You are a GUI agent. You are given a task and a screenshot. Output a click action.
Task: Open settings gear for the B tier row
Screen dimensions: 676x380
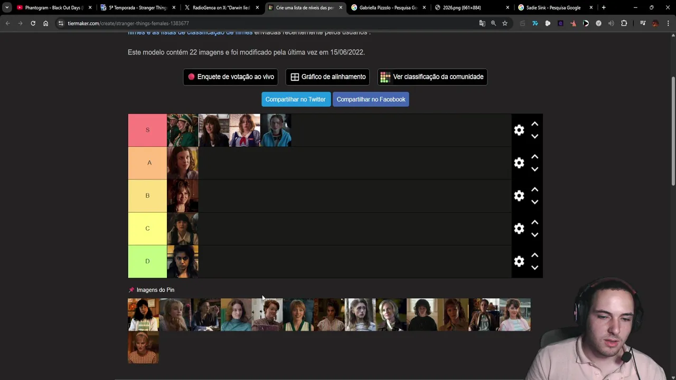coord(519,196)
